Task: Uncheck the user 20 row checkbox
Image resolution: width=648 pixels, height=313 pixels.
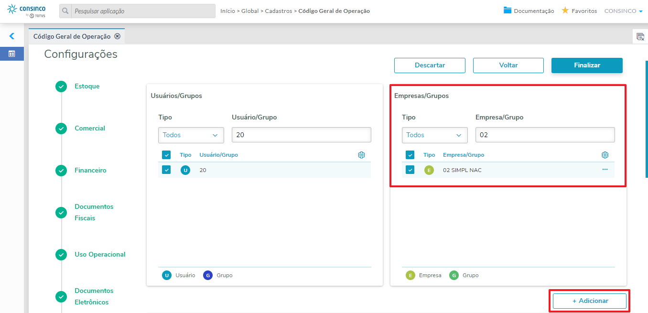Action: click(x=166, y=170)
